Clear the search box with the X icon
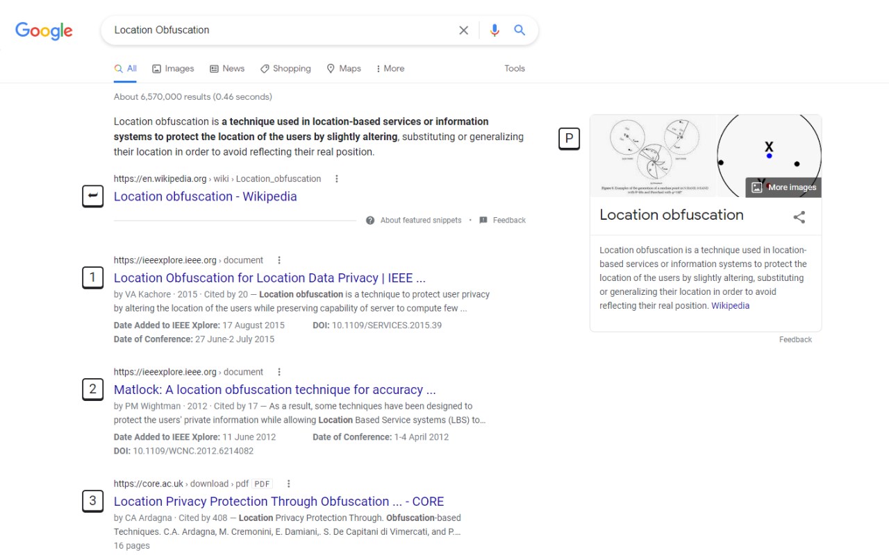Screen dimensions: 889x555 pos(463,31)
